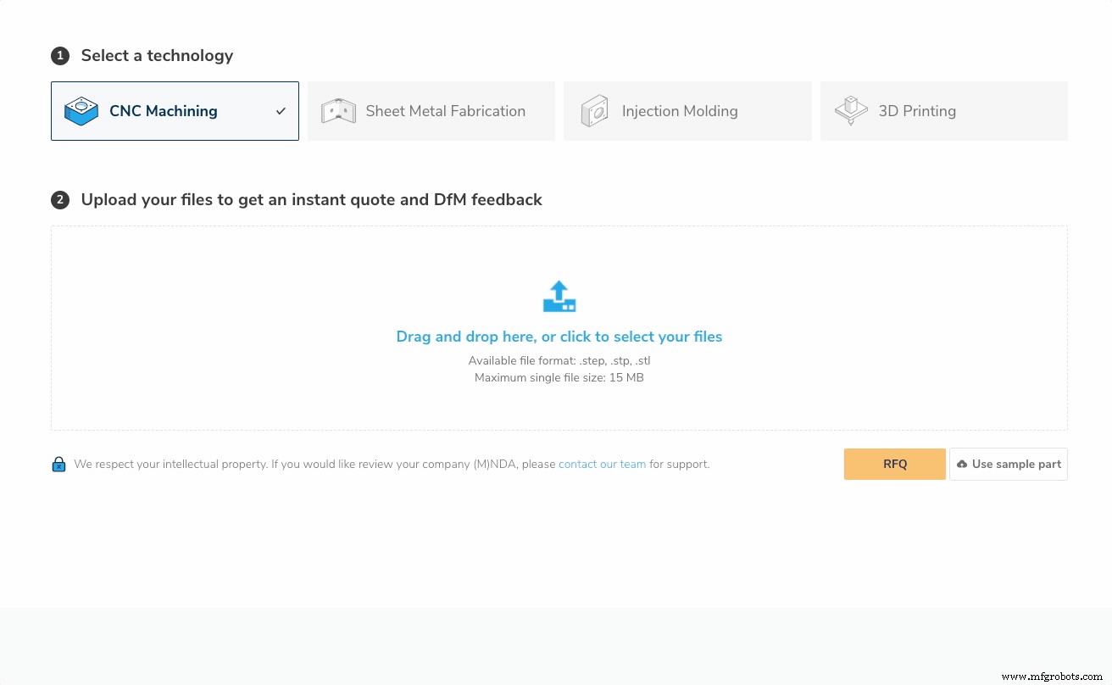The width and height of the screenshot is (1112, 685).
Task: Click the 3D Printing printer icon
Action: (851, 111)
